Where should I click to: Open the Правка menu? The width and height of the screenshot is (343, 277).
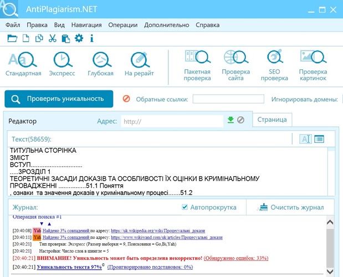[x=37, y=25]
